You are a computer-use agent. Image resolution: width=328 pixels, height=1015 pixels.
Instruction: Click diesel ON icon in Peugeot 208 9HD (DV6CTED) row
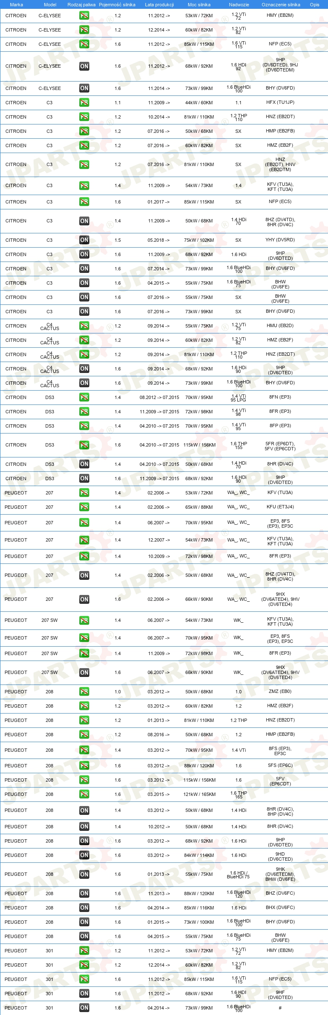[x=84, y=855]
